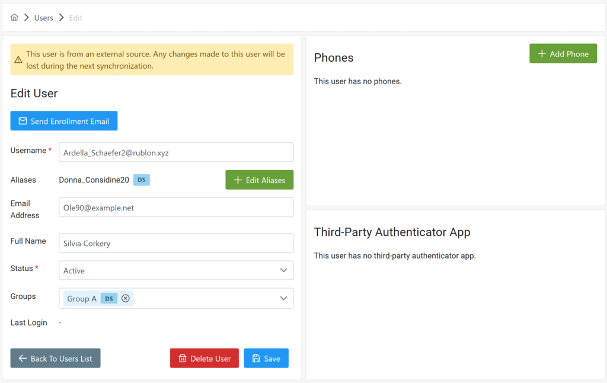Expand the Groups selection dropdown
Viewport: 607px width, 383px height.
(x=283, y=298)
